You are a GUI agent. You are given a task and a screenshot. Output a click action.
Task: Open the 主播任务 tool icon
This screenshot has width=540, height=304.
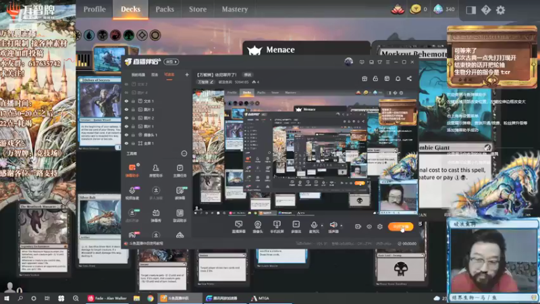(180, 170)
